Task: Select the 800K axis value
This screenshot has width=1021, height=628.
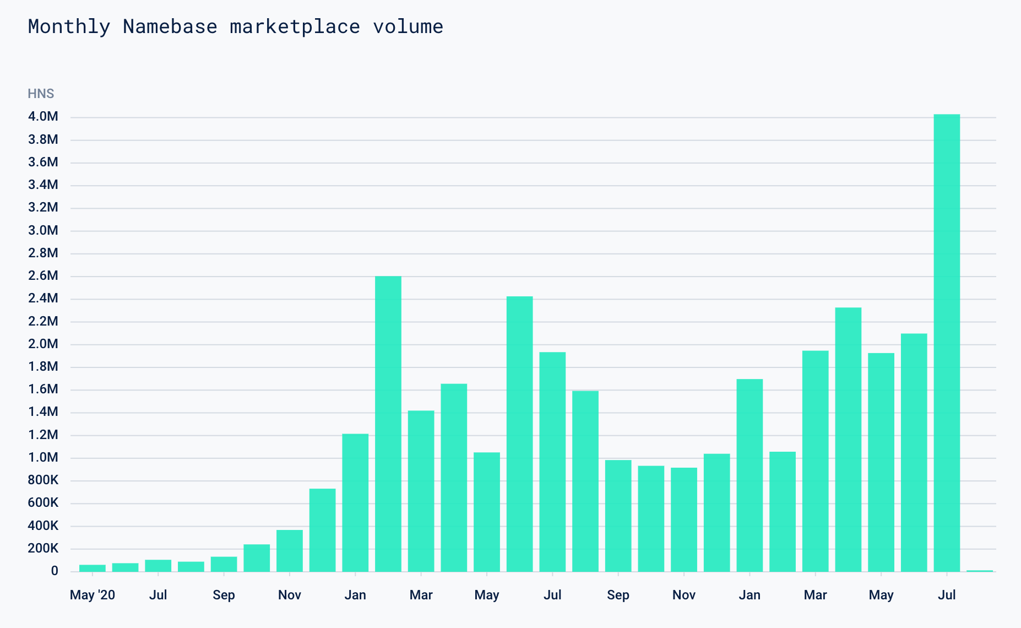Action: click(x=43, y=480)
